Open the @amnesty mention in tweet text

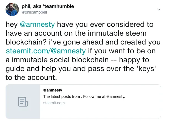tap(37, 25)
